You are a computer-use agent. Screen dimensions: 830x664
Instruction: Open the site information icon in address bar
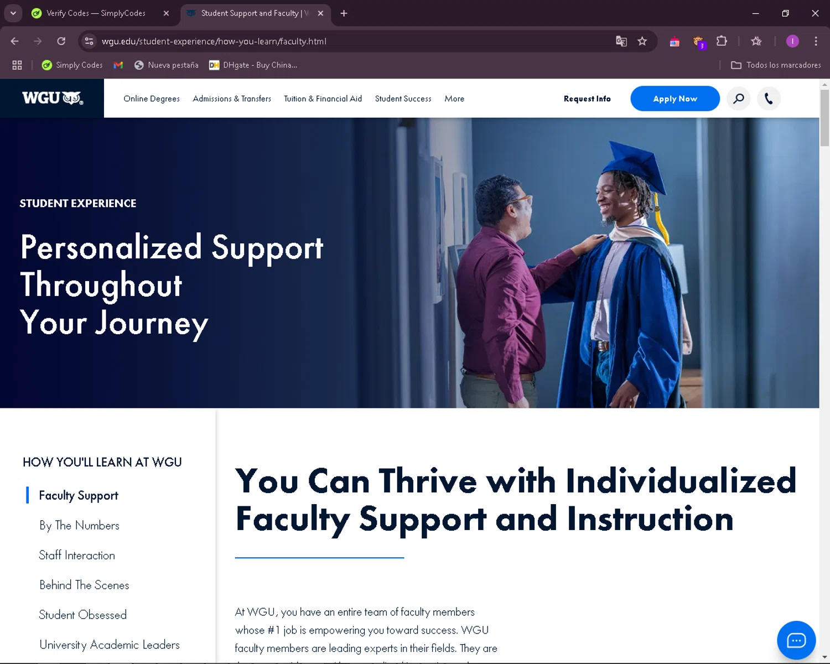[x=89, y=41]
